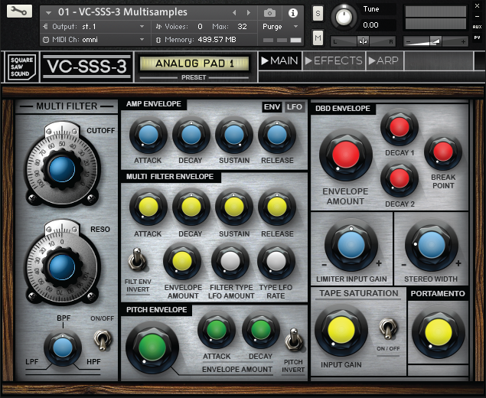Click the DBD ENVELOPE AMOUNT red knob
The image size is (486, 398).
coord(346,155)
